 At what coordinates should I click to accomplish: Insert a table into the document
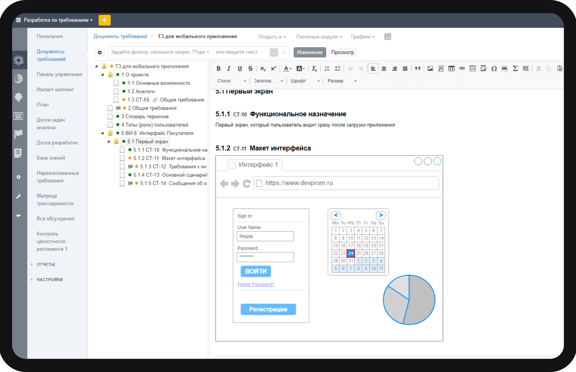(x=451, y=68)
